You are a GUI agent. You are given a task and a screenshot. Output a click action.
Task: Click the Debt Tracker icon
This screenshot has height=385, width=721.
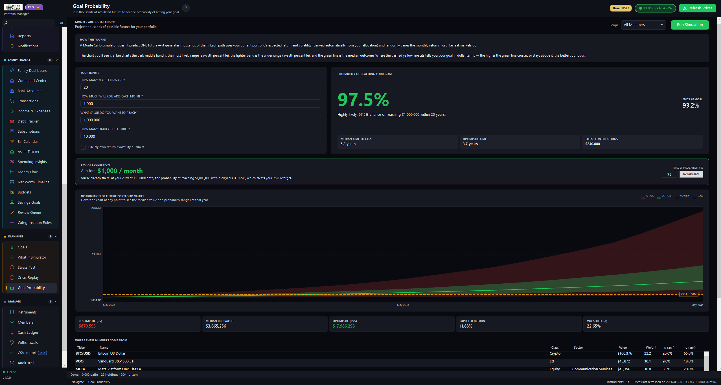(12, 121)
